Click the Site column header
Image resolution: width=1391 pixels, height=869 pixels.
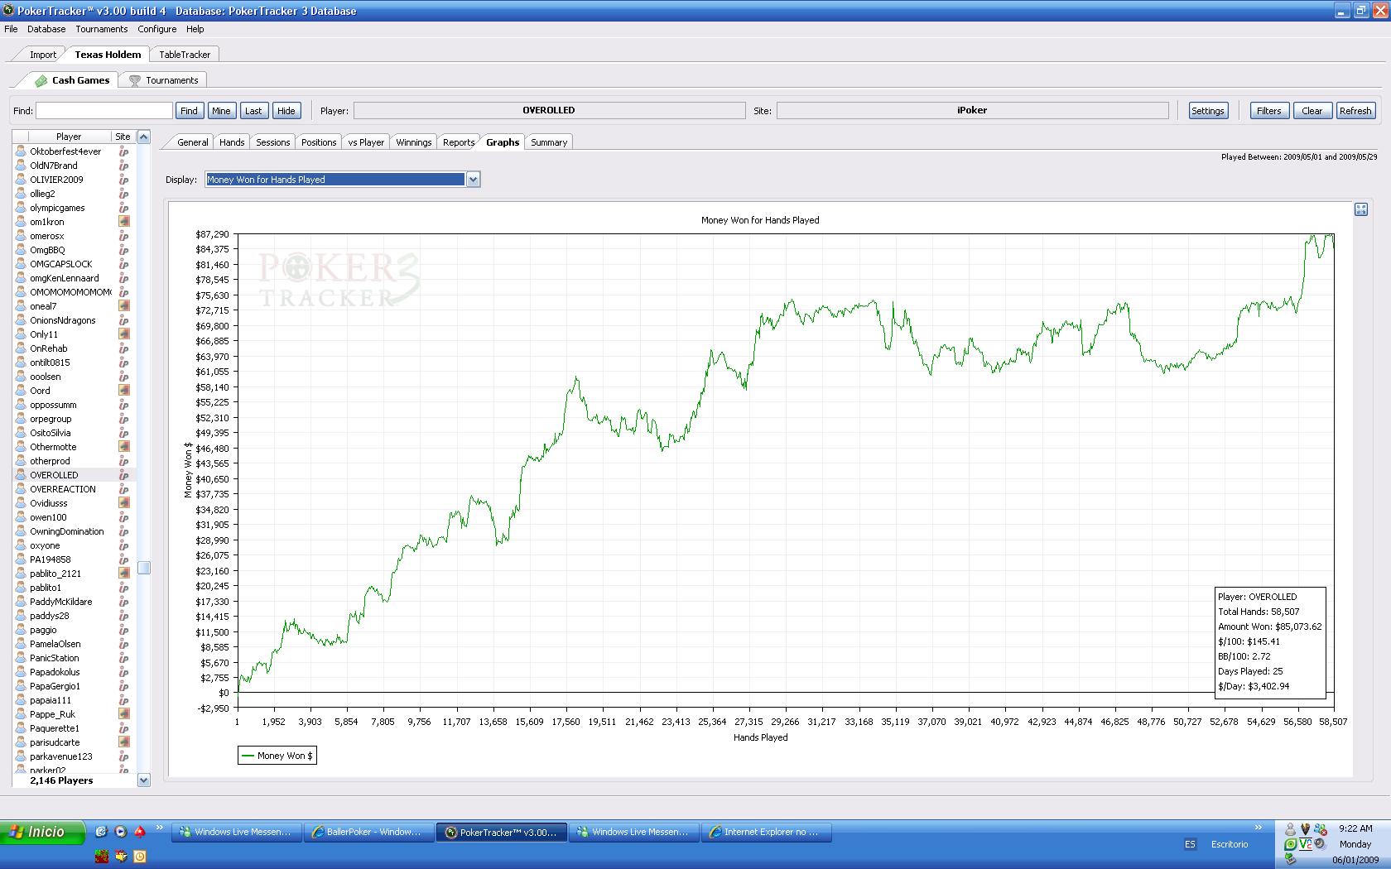click(123, 137)
